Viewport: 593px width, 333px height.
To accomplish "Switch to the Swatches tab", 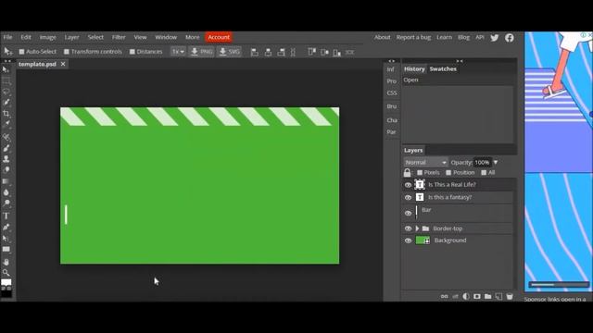I will pos(443,68).
